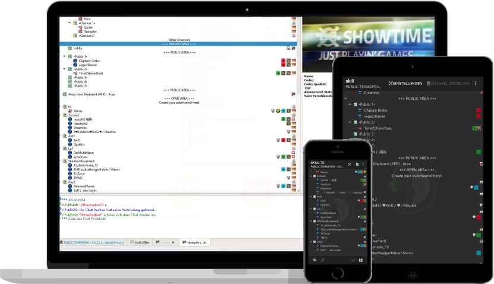Select user CAptain-Greko- on laptop
Viewport: 494px width, 284px height.
(90, 61)
